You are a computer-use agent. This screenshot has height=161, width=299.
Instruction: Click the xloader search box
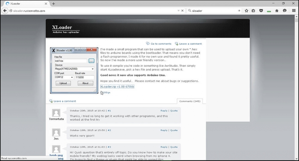(x=214, y=11)
